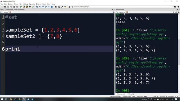Open the Search menu

coord(10,4)
